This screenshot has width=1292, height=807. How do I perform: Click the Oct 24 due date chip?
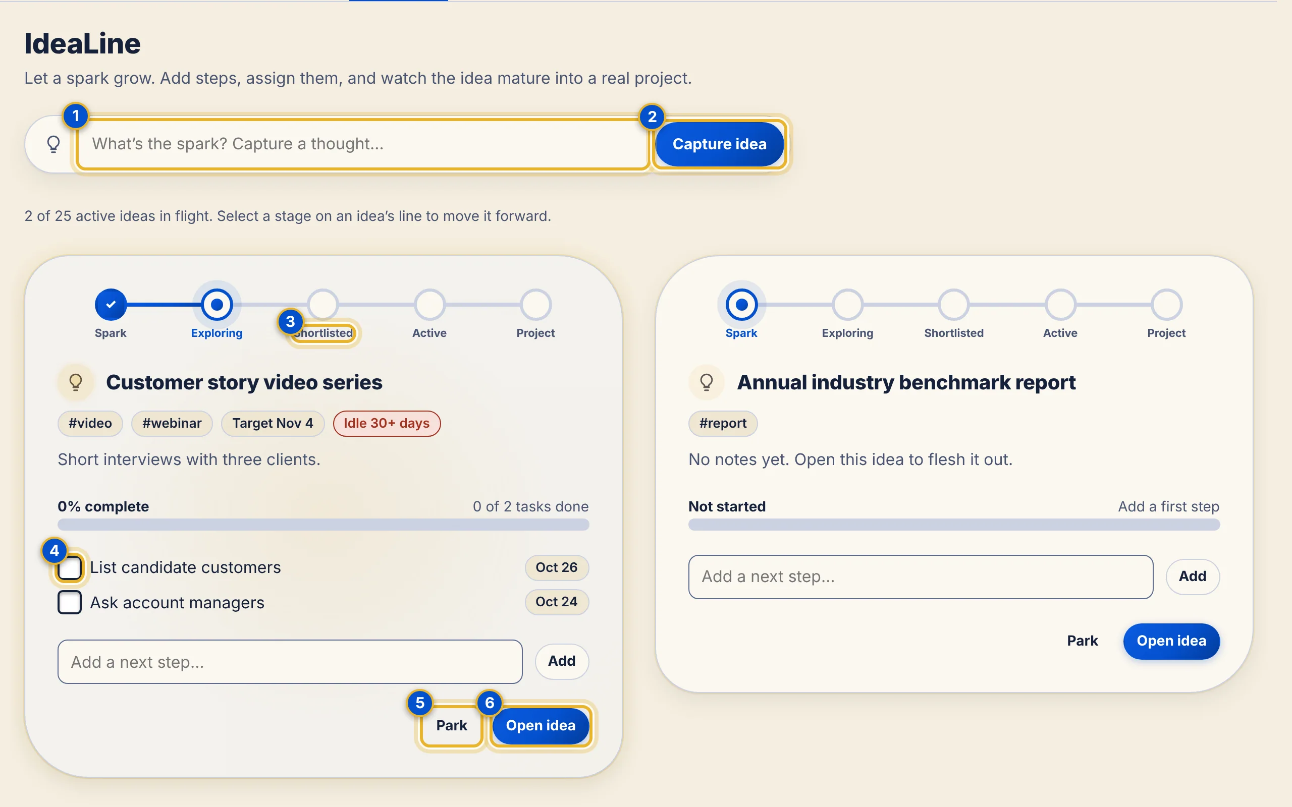pos(557,602)
